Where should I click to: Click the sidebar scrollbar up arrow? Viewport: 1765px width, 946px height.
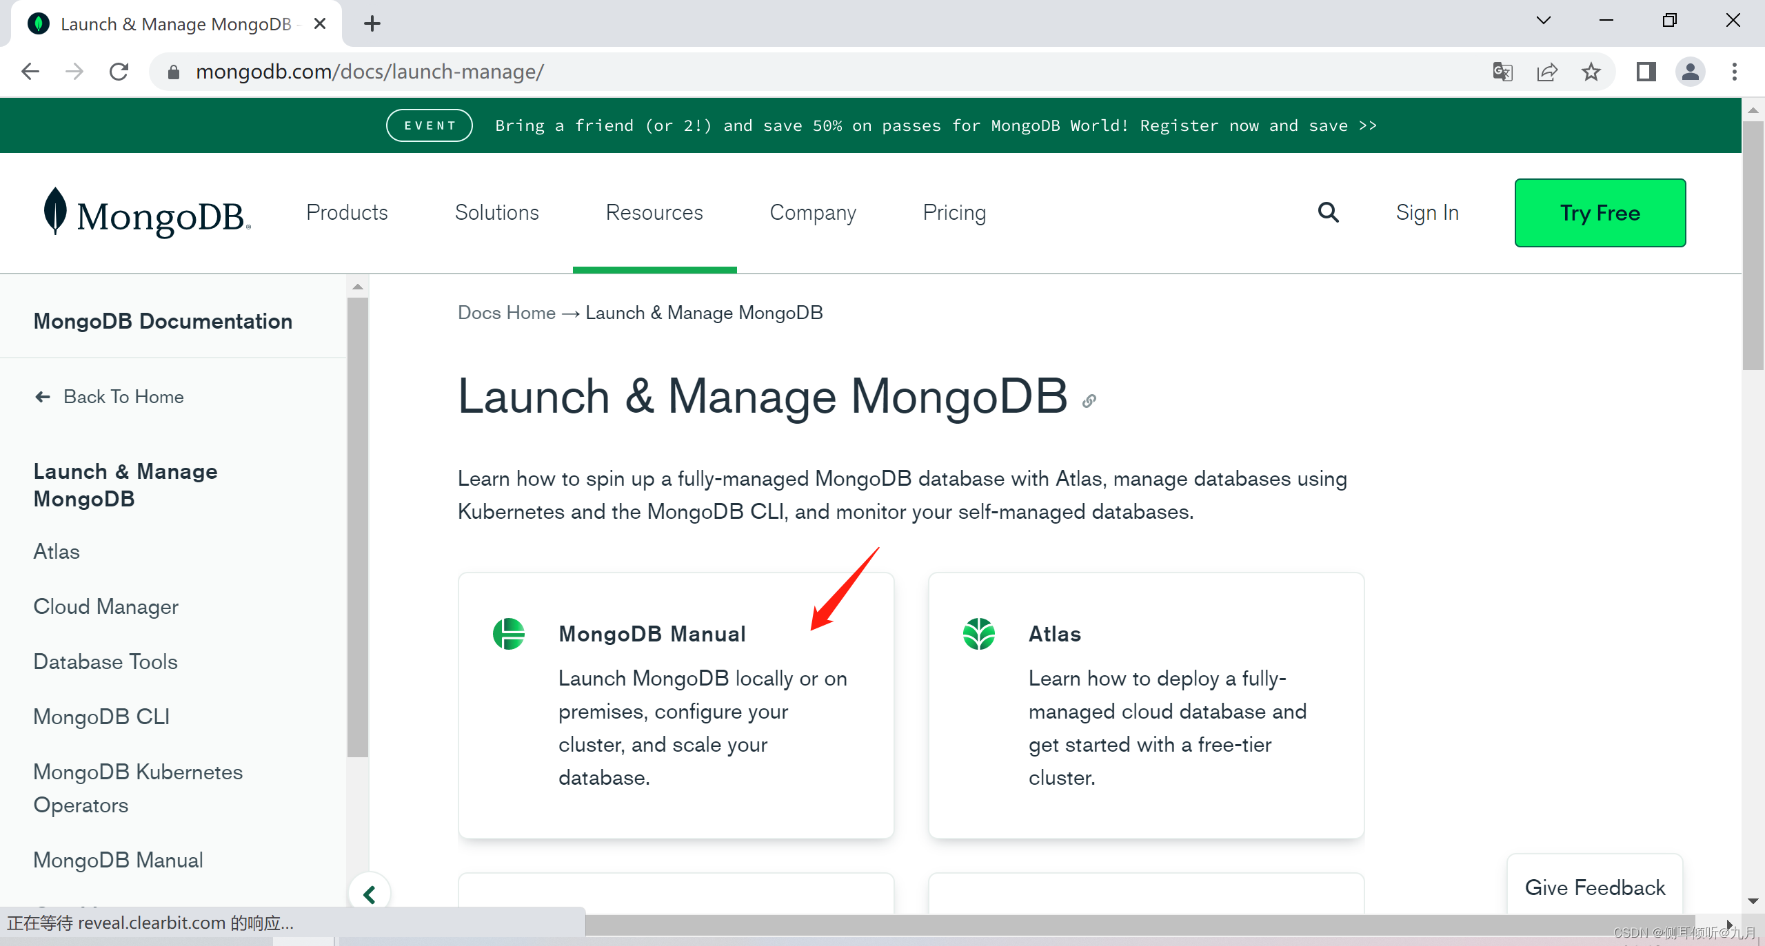tap(357, 287)
